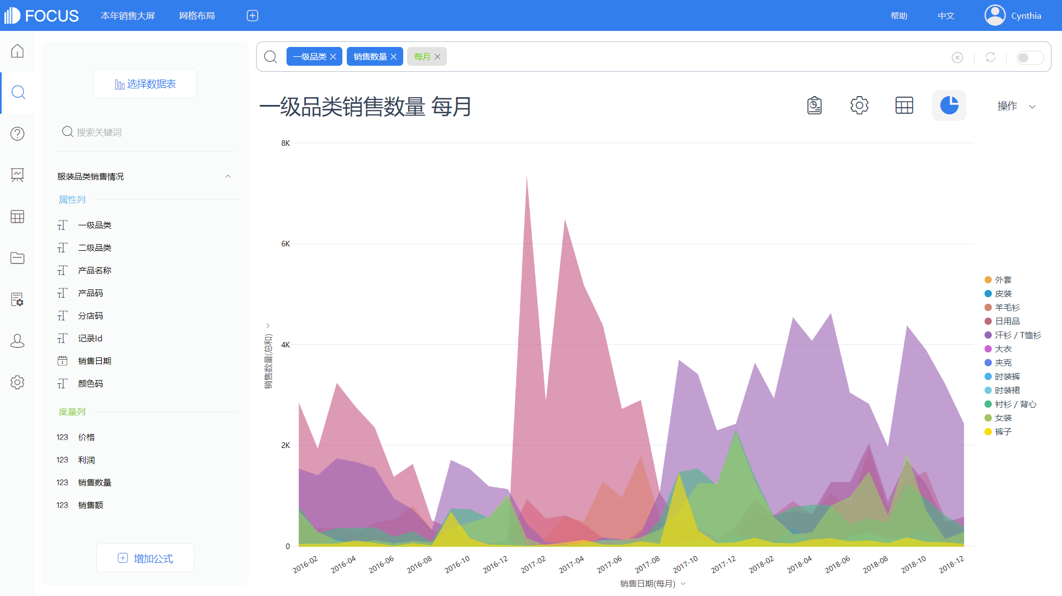Viewport: 1062px width, 596px height.
Task: Switch to 本年销售大屏 tab
Action: tap(128, 15)
